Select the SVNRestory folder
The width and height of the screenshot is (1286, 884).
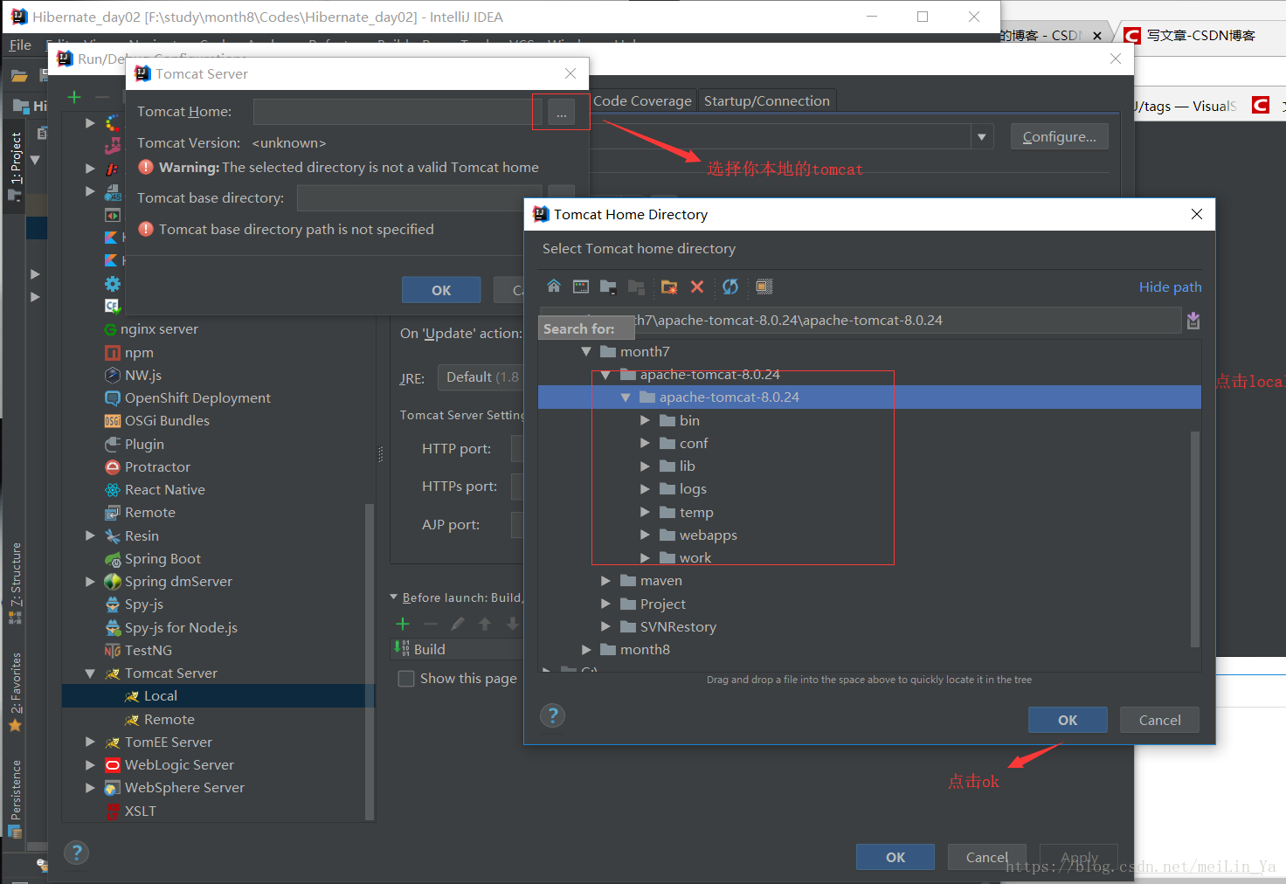[678, 627]
